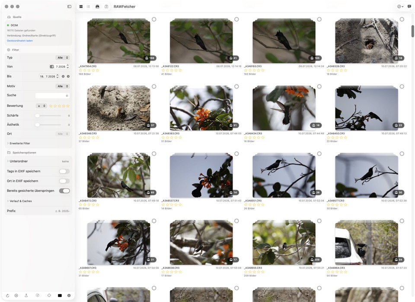Select the circle on _A3A7954.CR3 stack

(154, 19)
